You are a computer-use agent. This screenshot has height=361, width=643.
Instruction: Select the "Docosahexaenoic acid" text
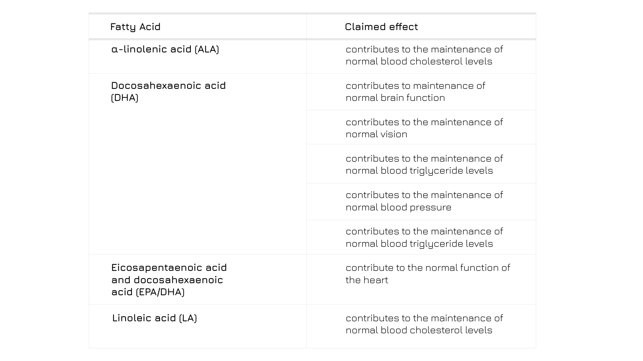click(168, 85)
